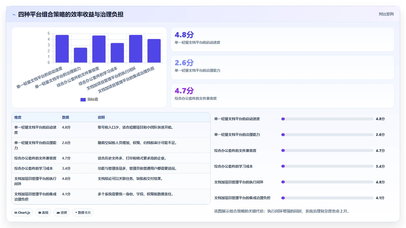This screenshot has height=228, width=406.
Task: Select the 数据卡片 tag chip
Action: click(83, 213)
